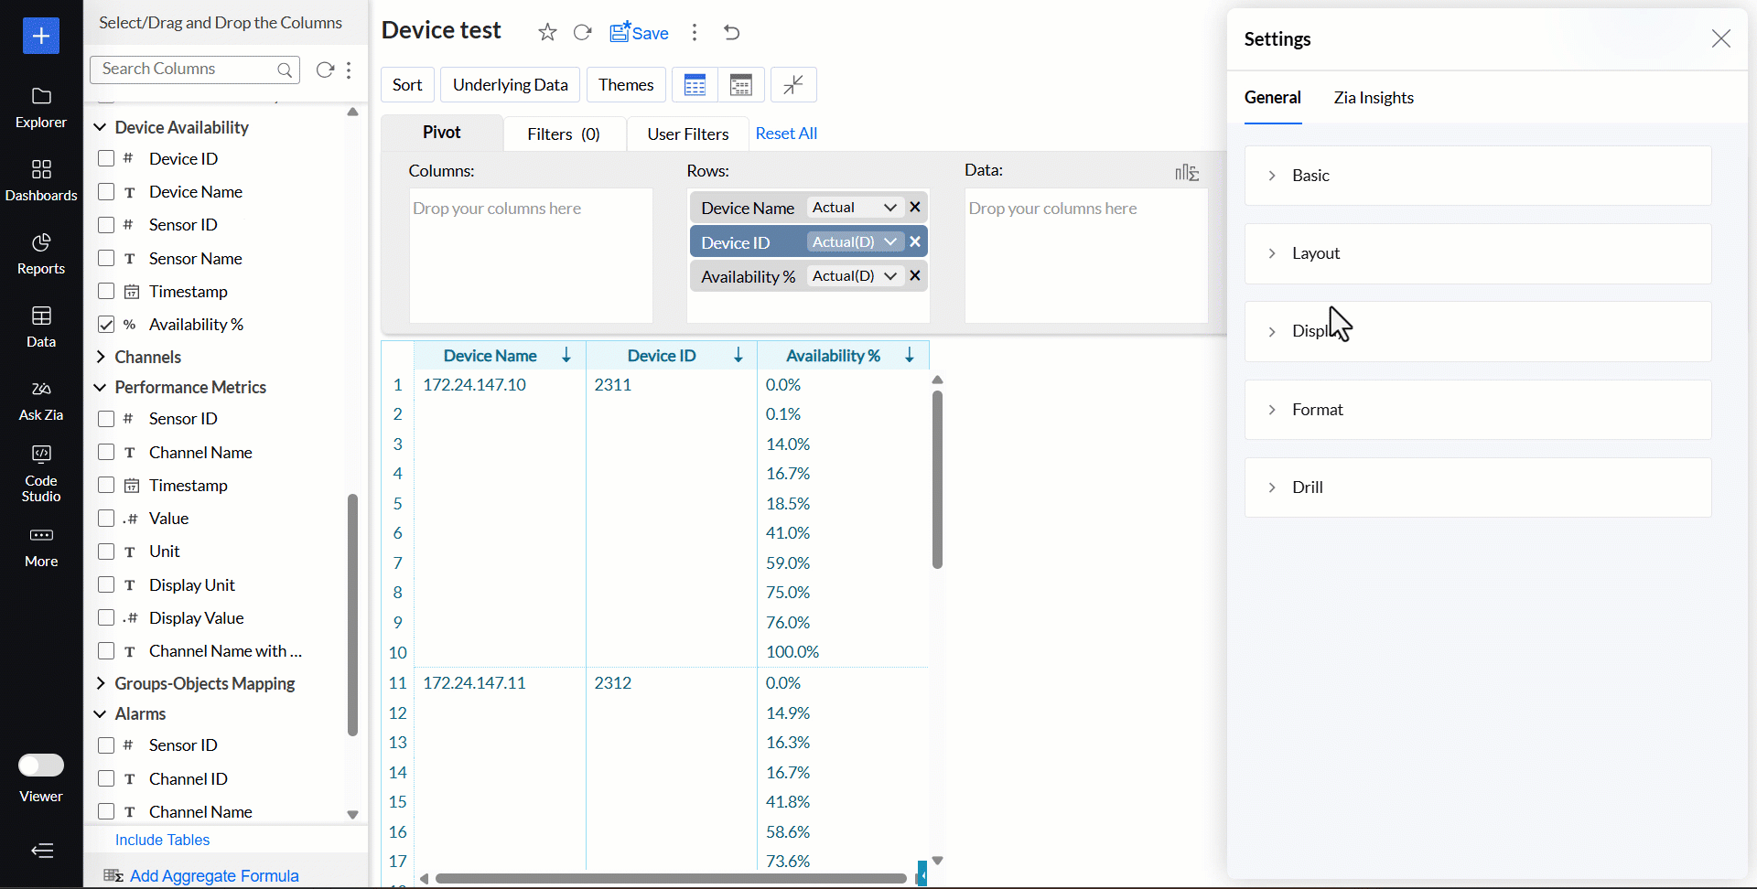The image size is (1757, 889).
Task: Open the Filters (0) tab
Action: coord(564,134)
